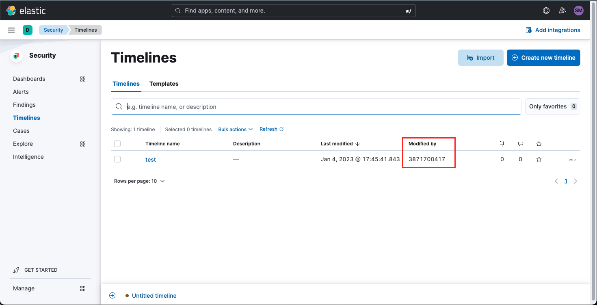Screen dimensions: 597x305
Task: Open the Manage grid submenu icon
Action: click(83, 288)
